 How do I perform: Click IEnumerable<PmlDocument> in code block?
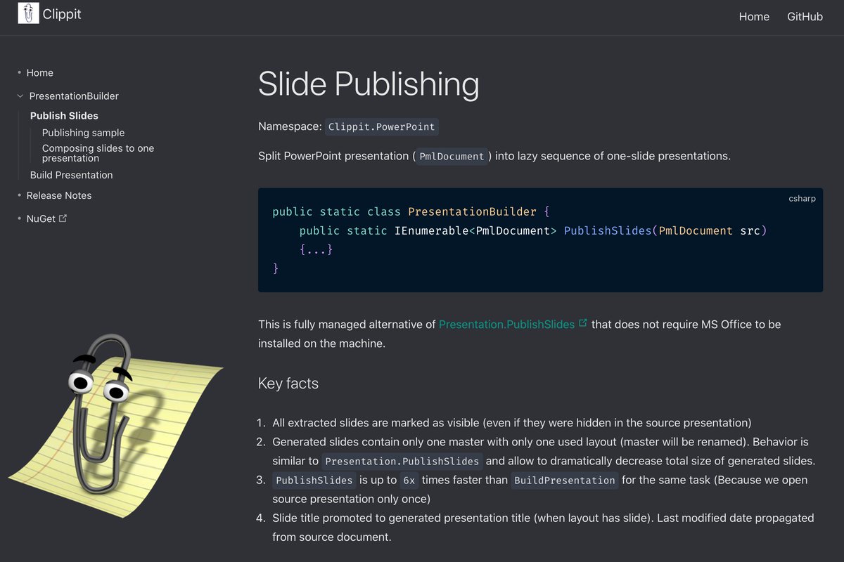point(476,230)
